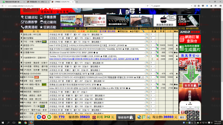Expand the row 2 筆記型電腦 product dropdown

97,38
